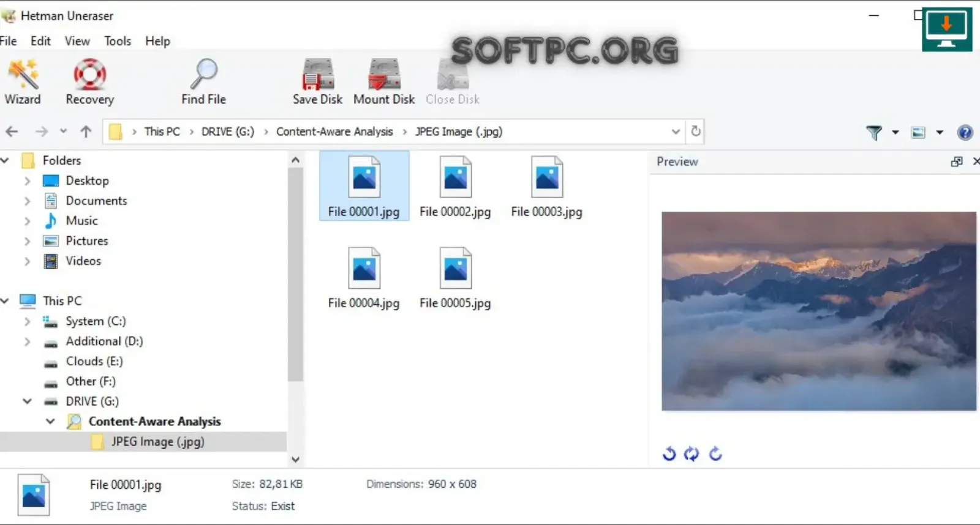Screen dimensions: 980x525
Task: Open the Find File magnifier tool
Action: (x=203, y=82)
